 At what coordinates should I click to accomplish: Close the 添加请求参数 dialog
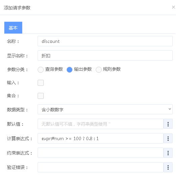[173, 7]
